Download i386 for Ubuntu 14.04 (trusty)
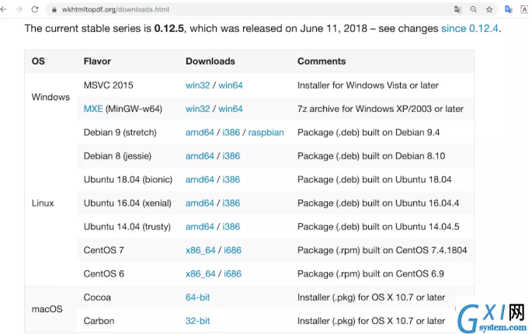This screenshot has width=532, height=334. (x=231, y=227)
